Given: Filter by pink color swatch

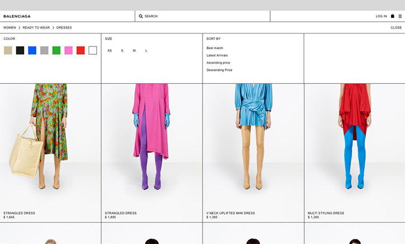Looking at the screenshot, I should (68, 50).
